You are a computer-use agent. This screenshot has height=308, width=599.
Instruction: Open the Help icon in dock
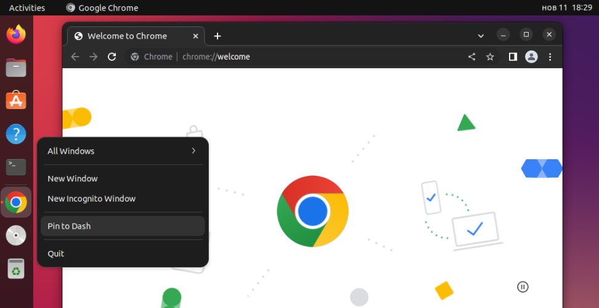pyautogui.click(x=16, y=134)
